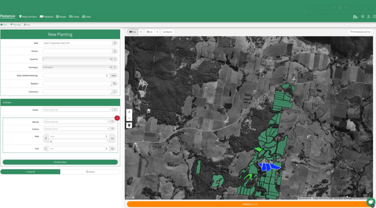Zoom in on the map with plus button
The height and width of the screenshot is (208, 376).
coord(129,112)
